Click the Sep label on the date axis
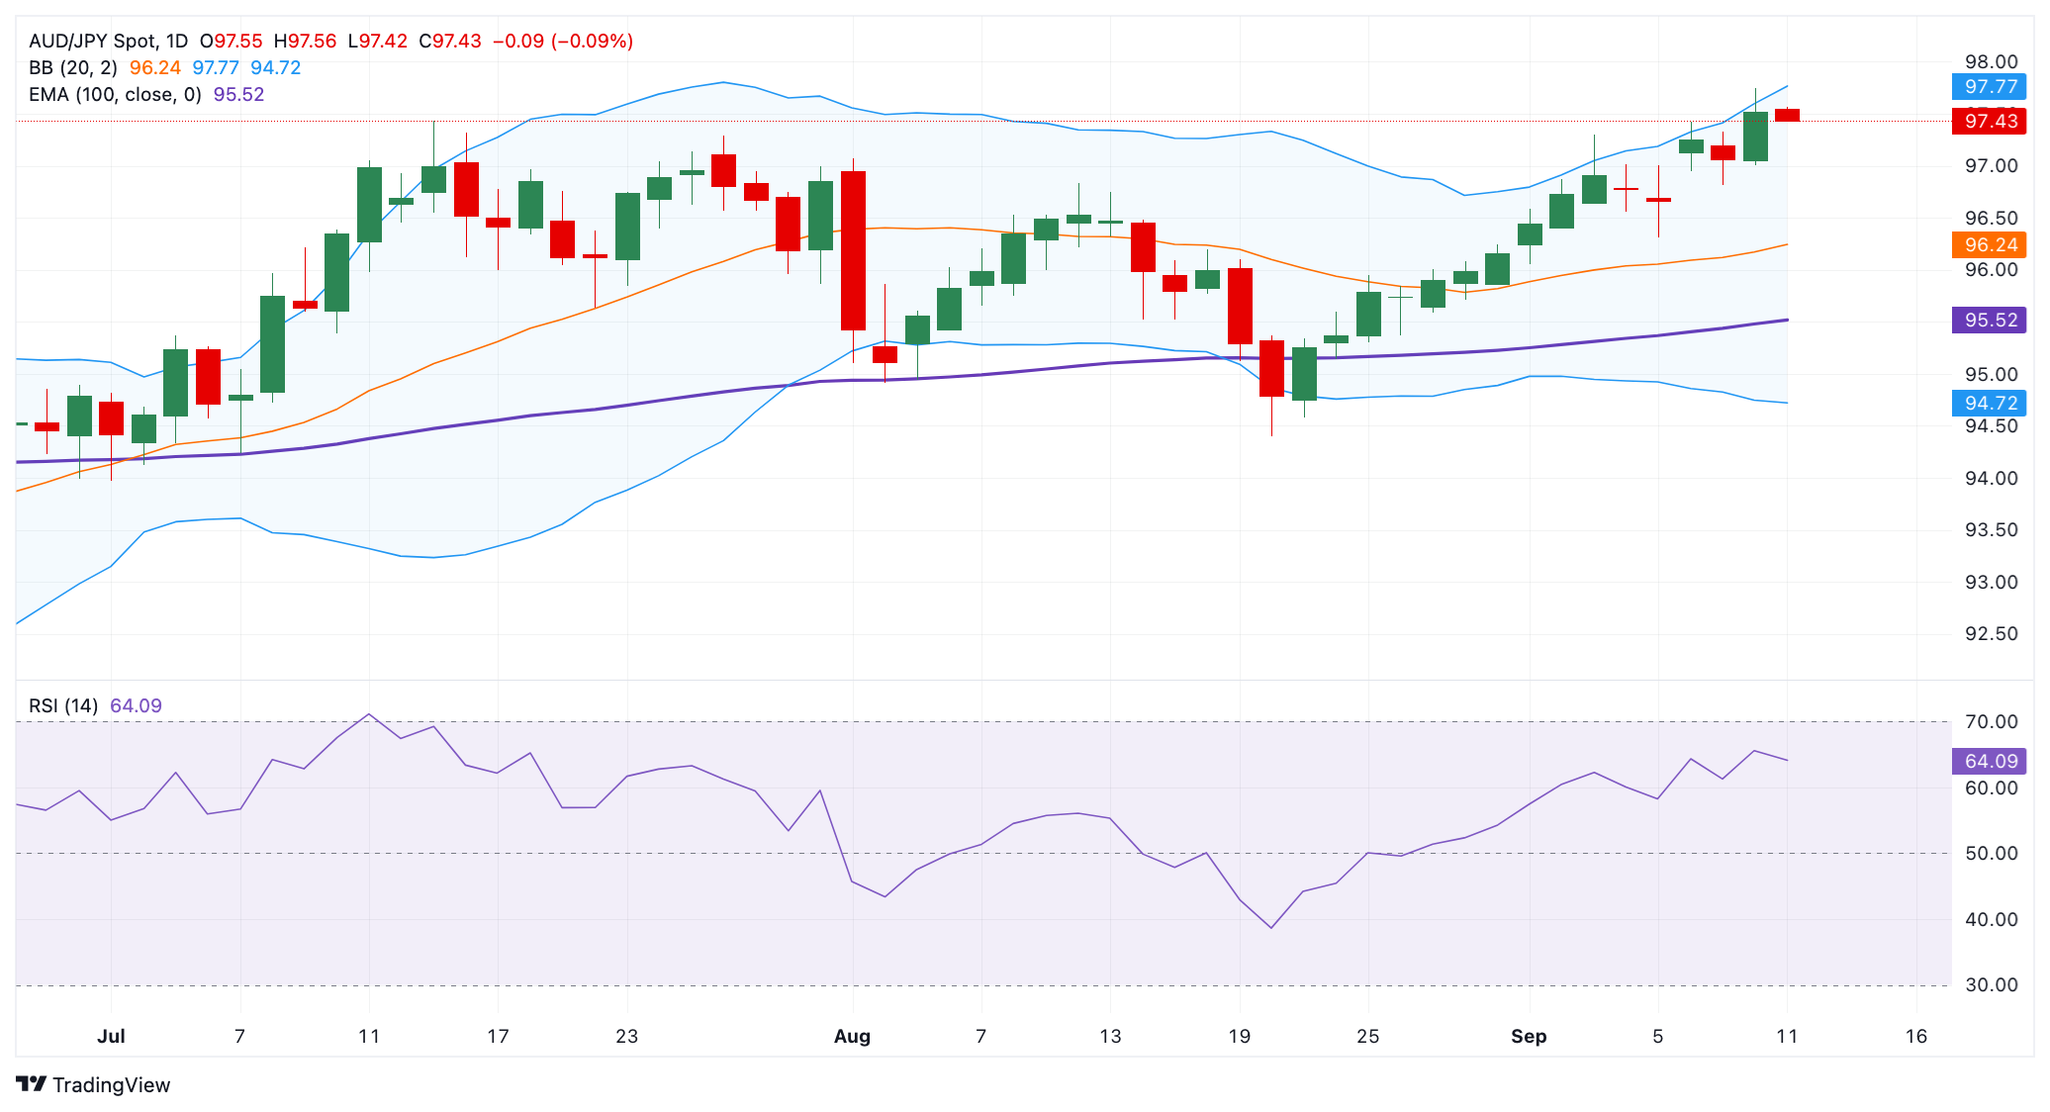Image resolution: width=2050 pixels, height=1112 pixels. pyautogui.click(x=1528, y=1036)
